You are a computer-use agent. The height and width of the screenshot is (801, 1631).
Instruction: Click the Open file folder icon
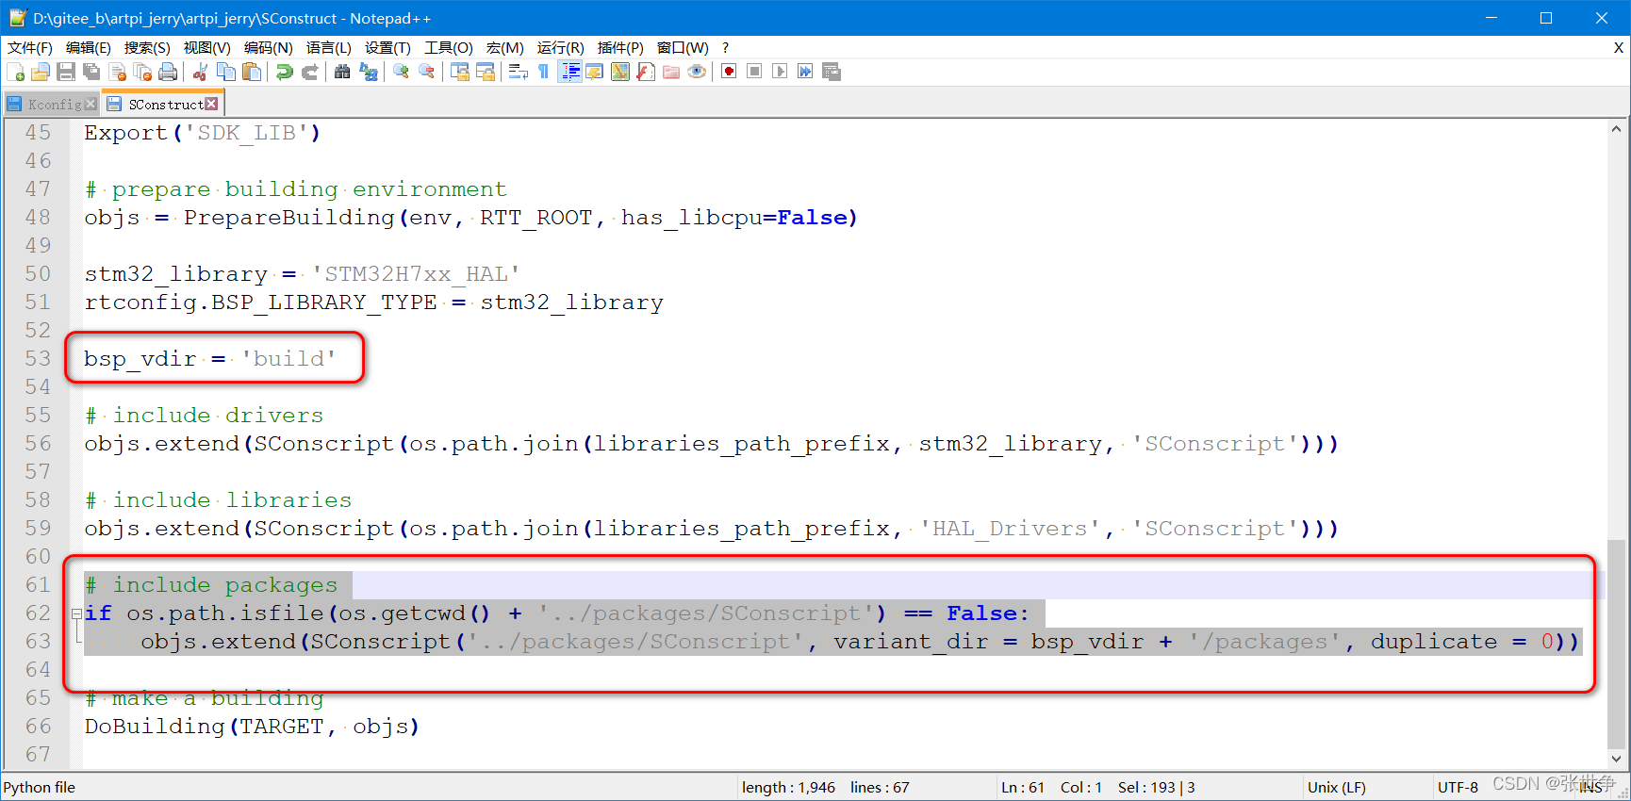pos(41,72)
